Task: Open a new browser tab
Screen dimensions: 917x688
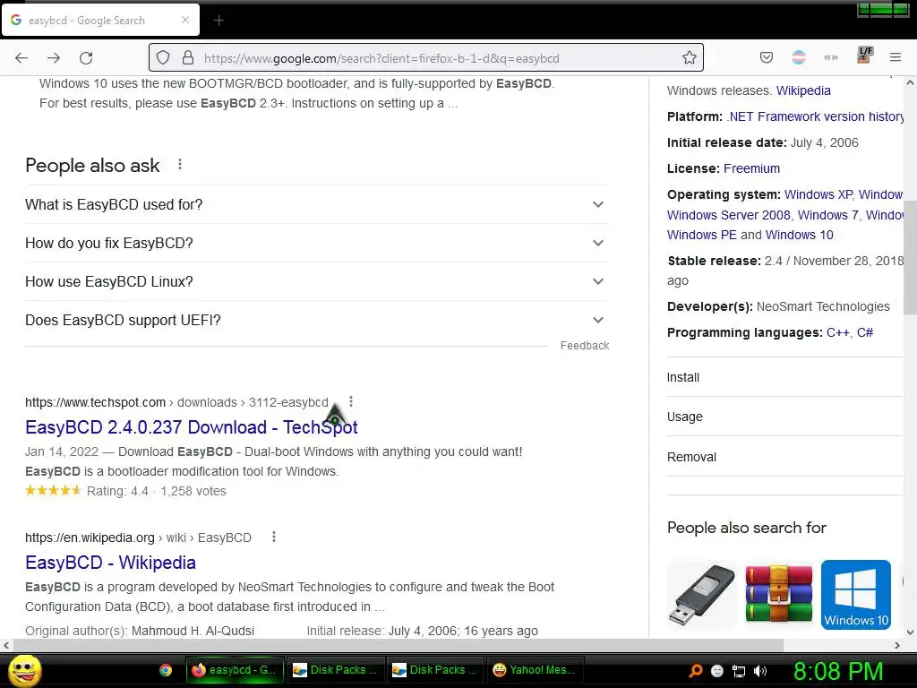Action: 219,21
